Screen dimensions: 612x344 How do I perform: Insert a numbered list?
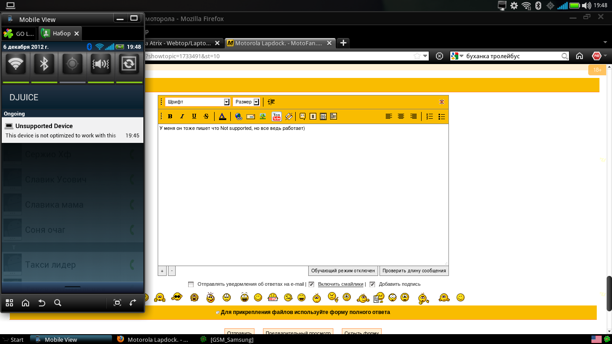[430, 116]
